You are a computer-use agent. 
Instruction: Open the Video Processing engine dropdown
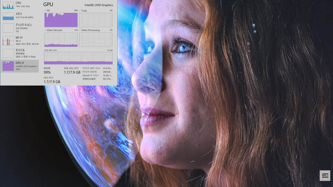80,30
